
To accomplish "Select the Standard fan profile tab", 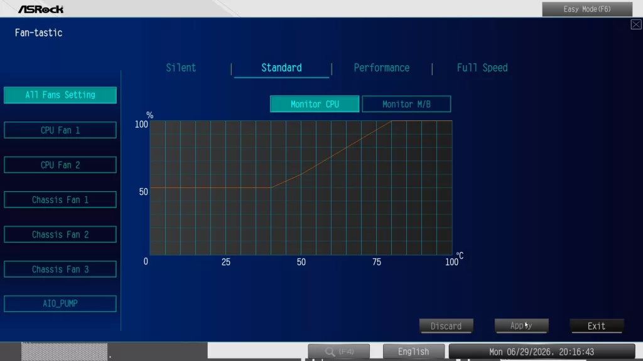I will (x=281, y=68).
